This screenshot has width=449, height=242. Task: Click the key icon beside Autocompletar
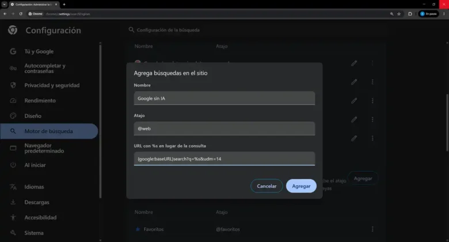tap(13, 68)
